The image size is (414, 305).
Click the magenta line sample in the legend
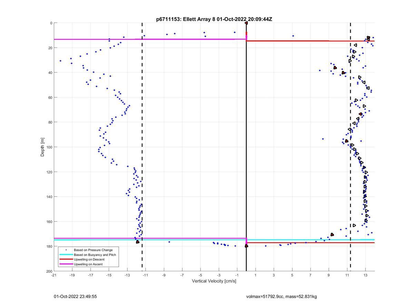point(66,264)
